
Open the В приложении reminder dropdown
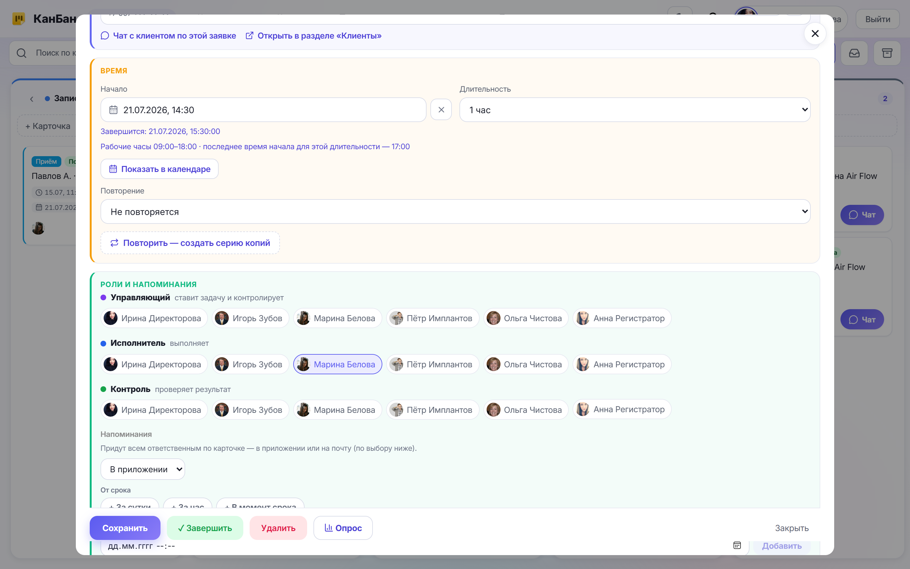[x=143, y=469]
